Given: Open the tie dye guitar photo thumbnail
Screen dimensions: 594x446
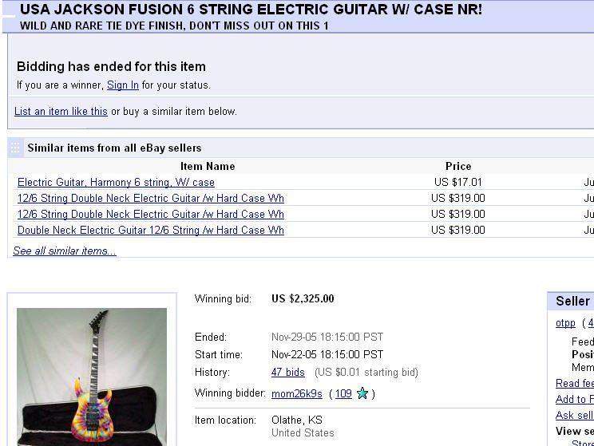Looking at the screenshot, I should [x=91, y=375].
